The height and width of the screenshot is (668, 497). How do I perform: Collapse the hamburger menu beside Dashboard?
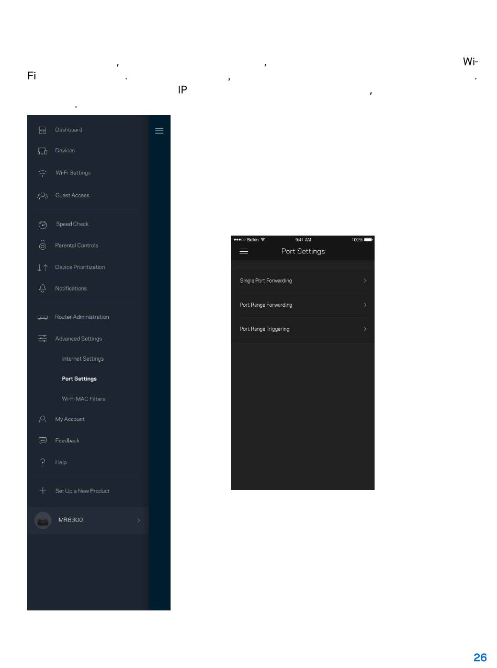click(x=159, y=131)
